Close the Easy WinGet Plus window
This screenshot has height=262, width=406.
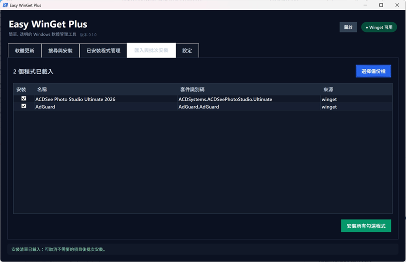pyautogui.click(x=397, y=5)
